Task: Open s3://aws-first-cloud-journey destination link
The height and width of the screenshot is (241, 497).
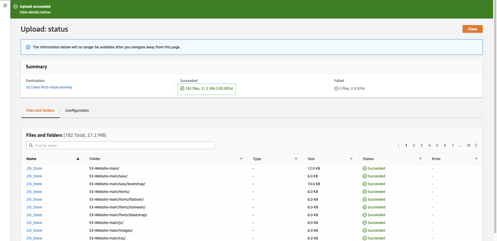Action: click(x=49, y=87)
